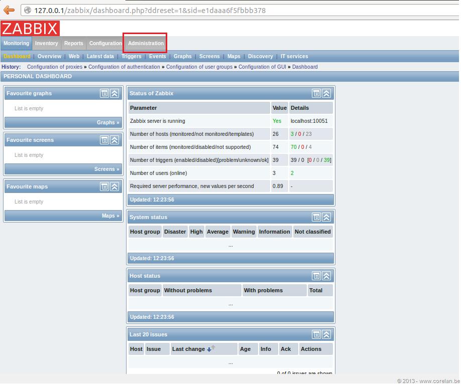The width and height of the screenshot is (461, 384).
Task: Open the Host status widget menu icon
Action: (x=316, y=276)
